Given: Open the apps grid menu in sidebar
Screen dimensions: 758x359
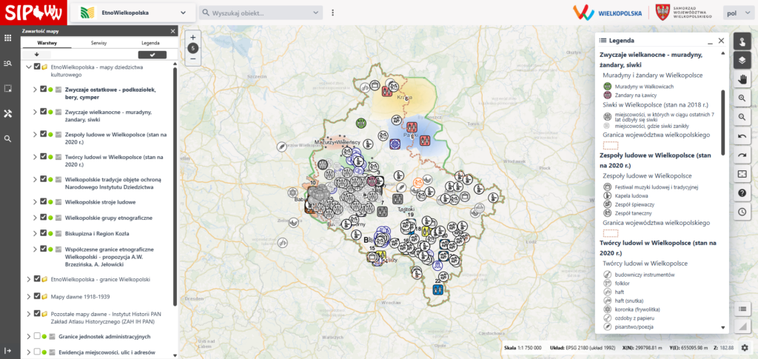Looking at the screenshot, I should tap(8, 38).
